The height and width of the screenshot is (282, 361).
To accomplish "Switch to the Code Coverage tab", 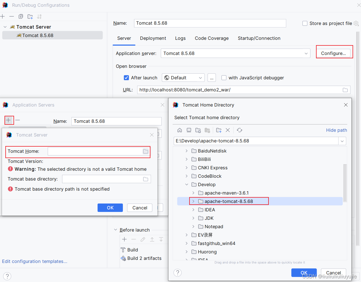I will tap(212, 38).
